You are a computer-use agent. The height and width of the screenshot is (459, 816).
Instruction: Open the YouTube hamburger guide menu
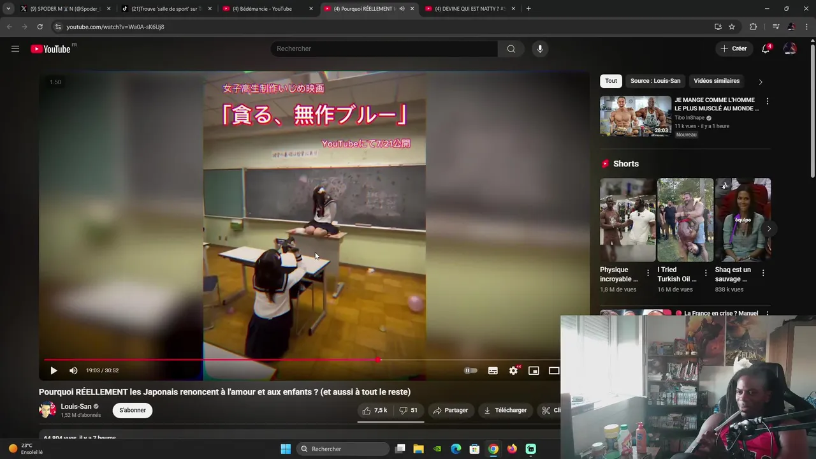15,48
